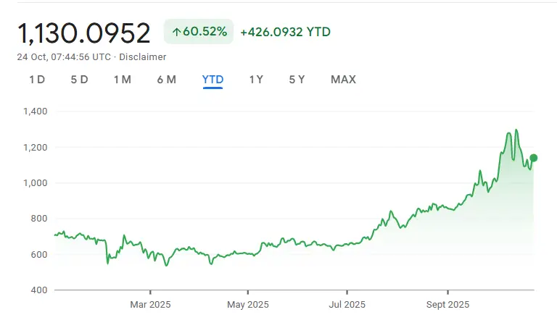Switch to the 1D time range
The width and height of the screenshot is (557, 320).
[37, 80]
